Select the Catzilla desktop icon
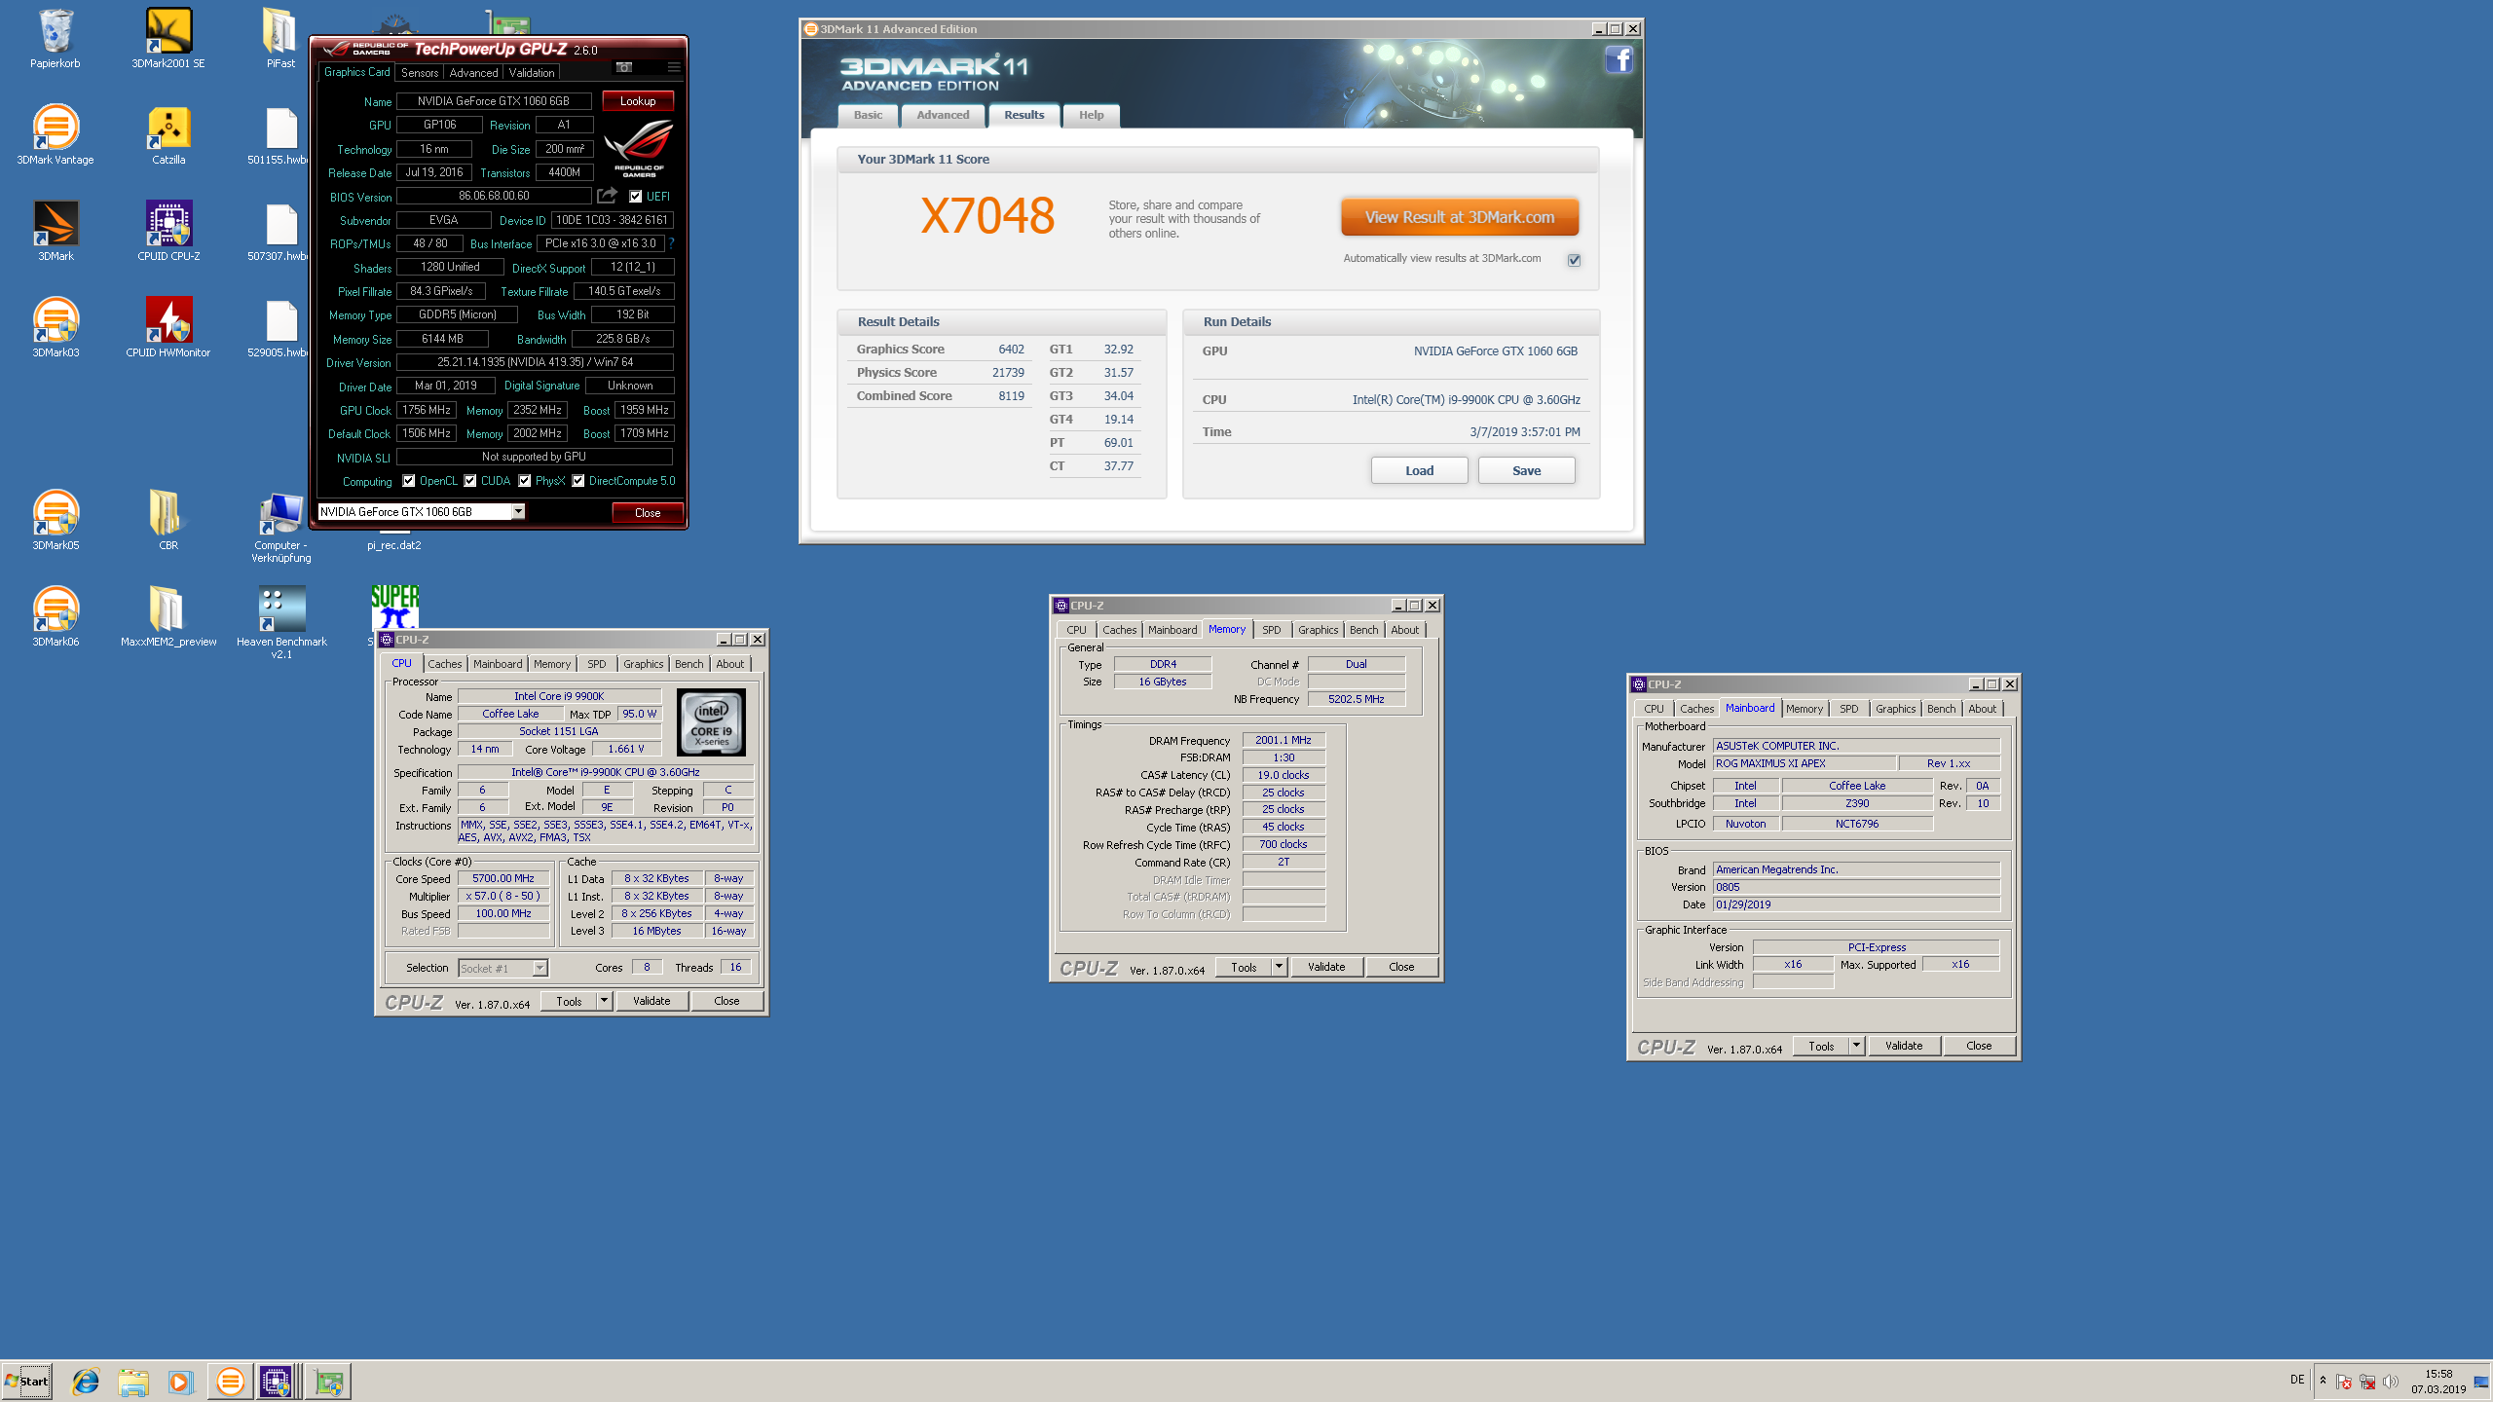 click(168, 134)
